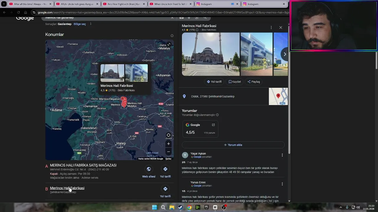Switch to first Instagram tab
Screen dimensions: 378x212
point(217,4)
